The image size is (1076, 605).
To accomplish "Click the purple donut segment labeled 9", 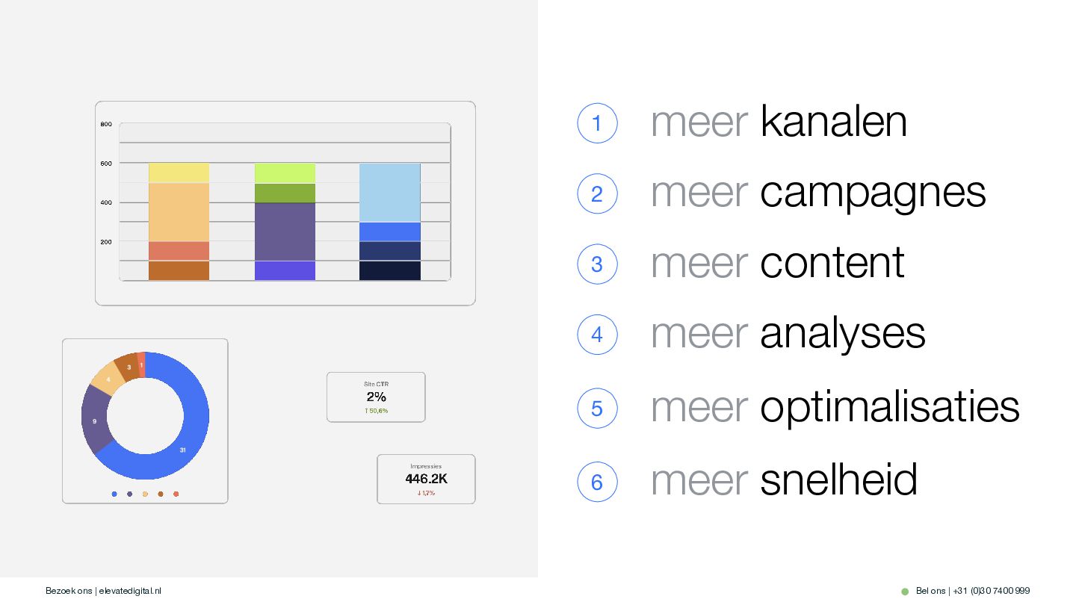I will pyautogui.click(x=95, y=421).
